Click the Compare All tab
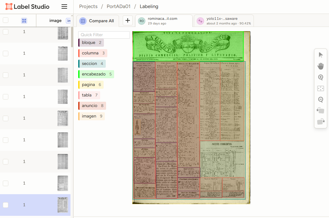 tap(98, 21)
